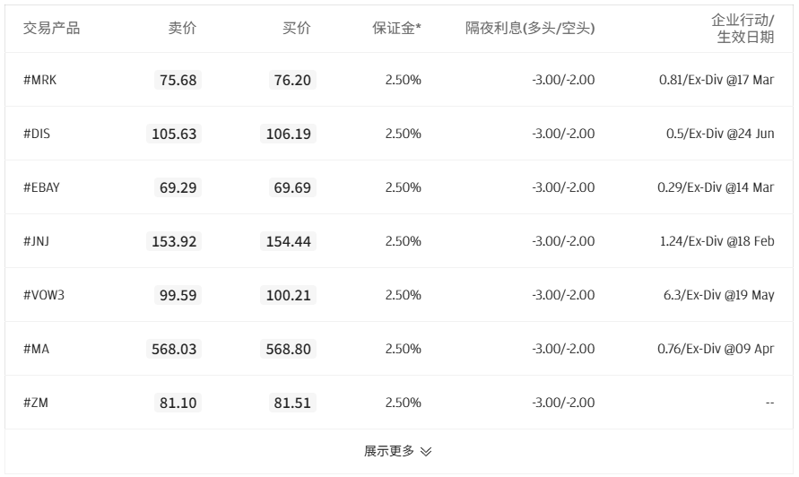Click the #ZM sell price 81.10
The width and height of the screenshot is (799, 477).
178,403
